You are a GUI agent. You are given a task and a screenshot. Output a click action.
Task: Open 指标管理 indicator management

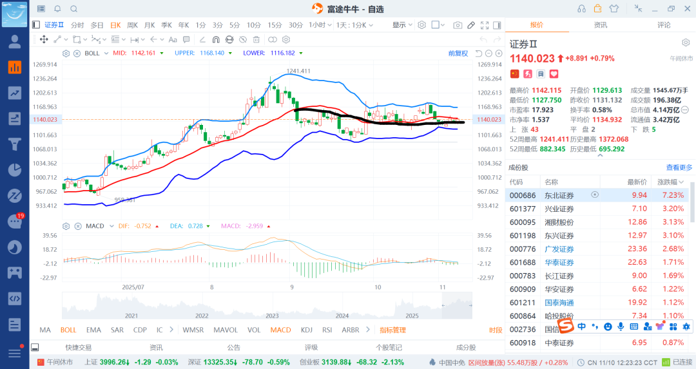pyautogui.click(x=392, y=330)
